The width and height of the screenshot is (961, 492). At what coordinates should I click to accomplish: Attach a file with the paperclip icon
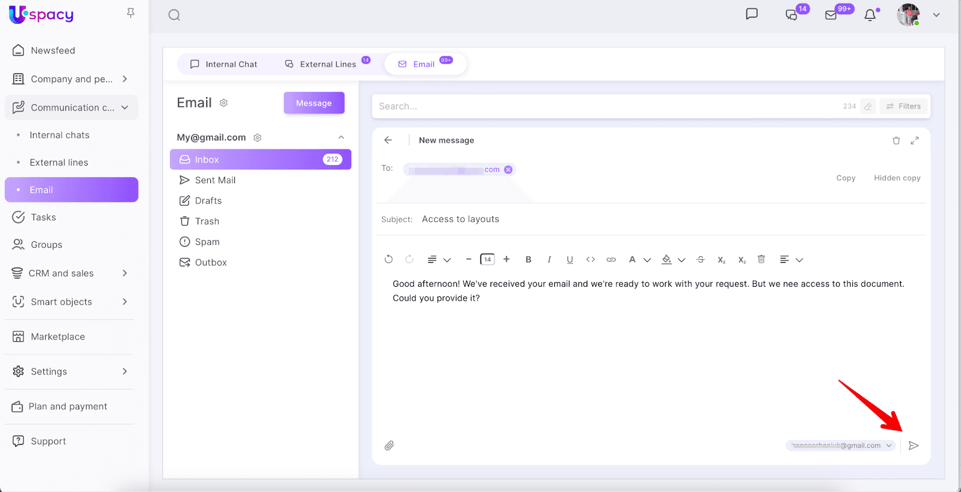click(x=389, y=445)
